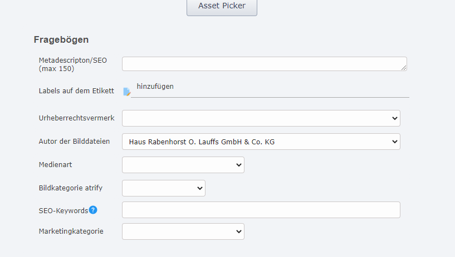The width and height of the screenshot is (455, 257).
Task: Grab the Metadescripton textarea resize handle
Action: [404, 68]
